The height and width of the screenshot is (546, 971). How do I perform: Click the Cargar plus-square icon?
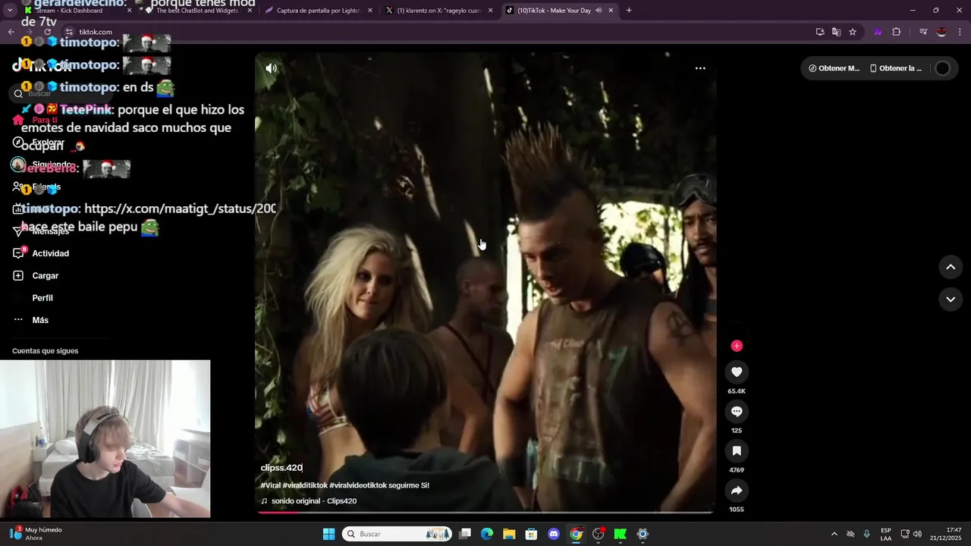18,276
